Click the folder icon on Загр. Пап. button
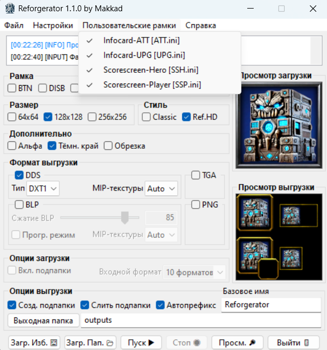This screenshot has height=350, width=327. pyautogui.click(x=110, y=343)
